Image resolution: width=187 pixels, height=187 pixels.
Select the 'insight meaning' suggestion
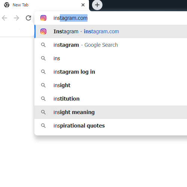[111, 112]
